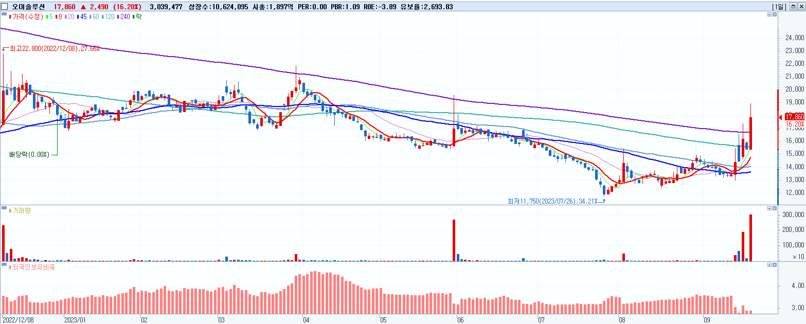Click the 유보율:2,693.83 header value

427,6
